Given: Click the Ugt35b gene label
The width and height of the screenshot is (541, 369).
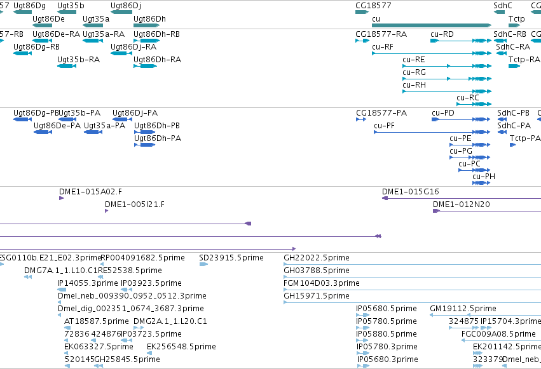Looking at the screenshot, I should pyautogui.click(x=71, y=6).
